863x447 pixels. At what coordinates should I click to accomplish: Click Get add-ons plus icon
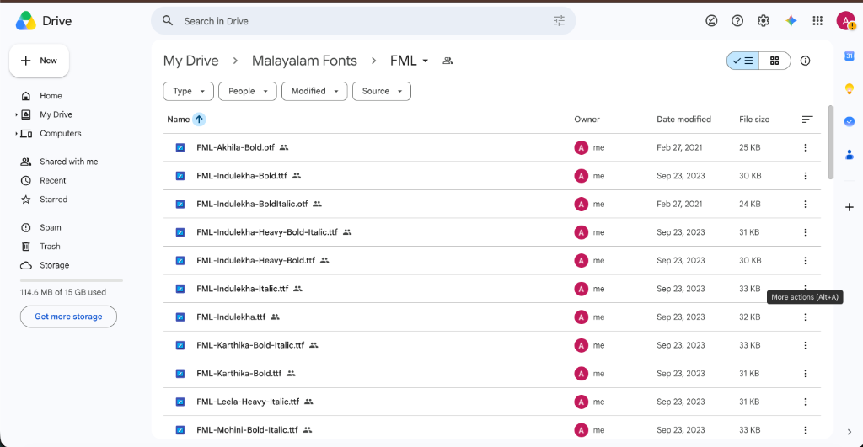(x=850, y=207)
